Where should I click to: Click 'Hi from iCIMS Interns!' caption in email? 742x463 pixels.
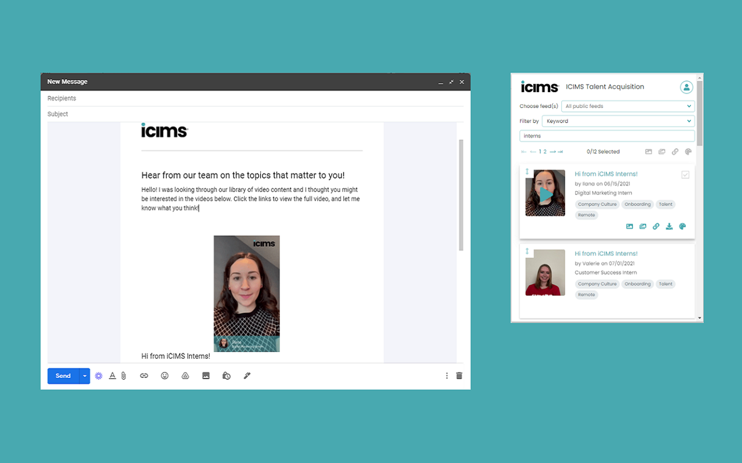pos(176,356)
